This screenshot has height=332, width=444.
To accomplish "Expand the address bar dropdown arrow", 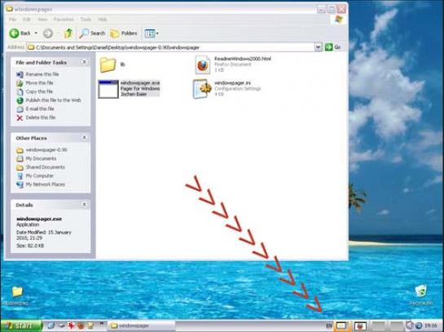I will (318, 47).
